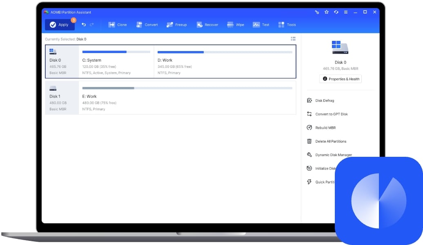Viewport: 423px width, 245px height.
Task: Click the Dynamic Disk Manager wrench icon
Action: click(309, 155)
